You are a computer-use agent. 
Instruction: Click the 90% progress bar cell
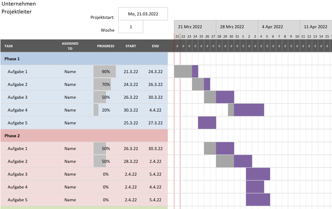click(105, 72)
